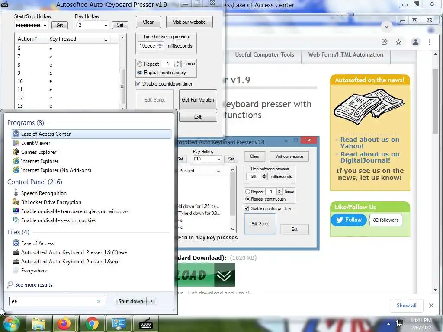Click Visit our website button
Screen dimensions: 443x332
pyautogui.click(x=189, y=22)
